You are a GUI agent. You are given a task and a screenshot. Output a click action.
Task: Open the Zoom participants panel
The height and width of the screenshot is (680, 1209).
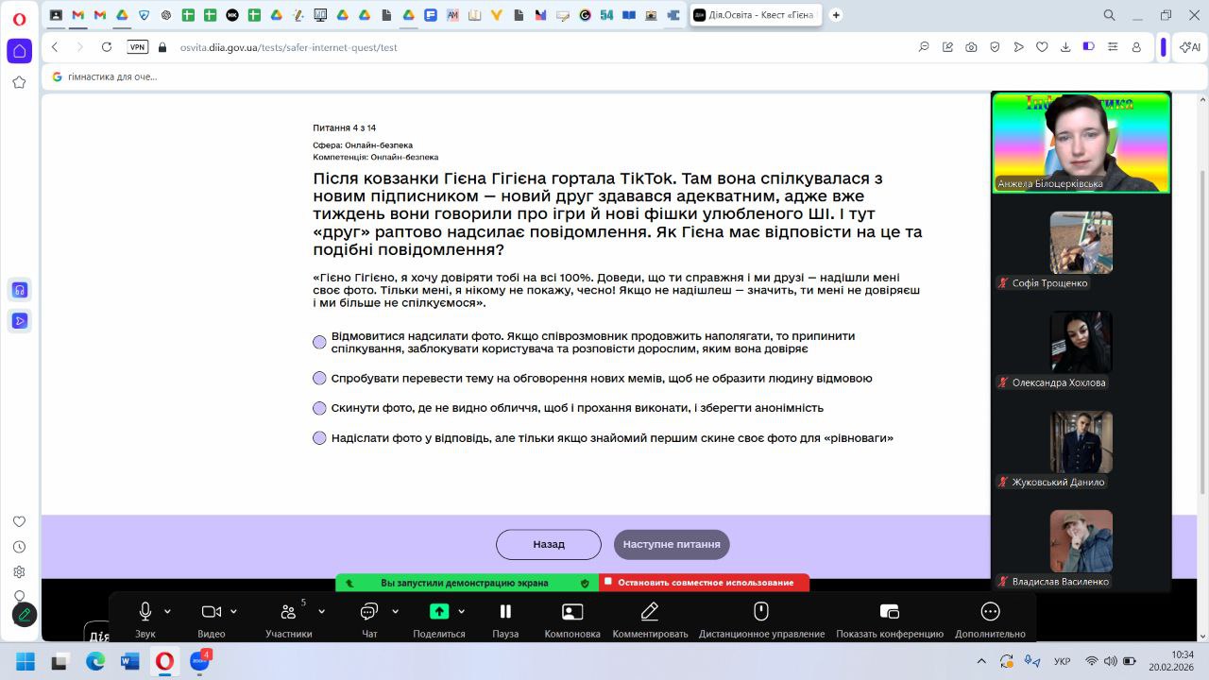[288, 612]
